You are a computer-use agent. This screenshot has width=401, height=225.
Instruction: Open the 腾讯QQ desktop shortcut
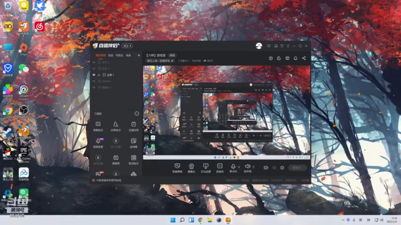click(8, 153)
